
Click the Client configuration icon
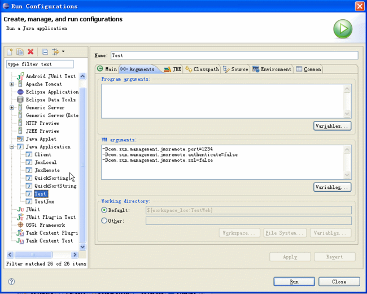29,154
